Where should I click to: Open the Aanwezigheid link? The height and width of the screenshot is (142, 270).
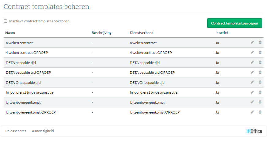[x=43, y=131]
